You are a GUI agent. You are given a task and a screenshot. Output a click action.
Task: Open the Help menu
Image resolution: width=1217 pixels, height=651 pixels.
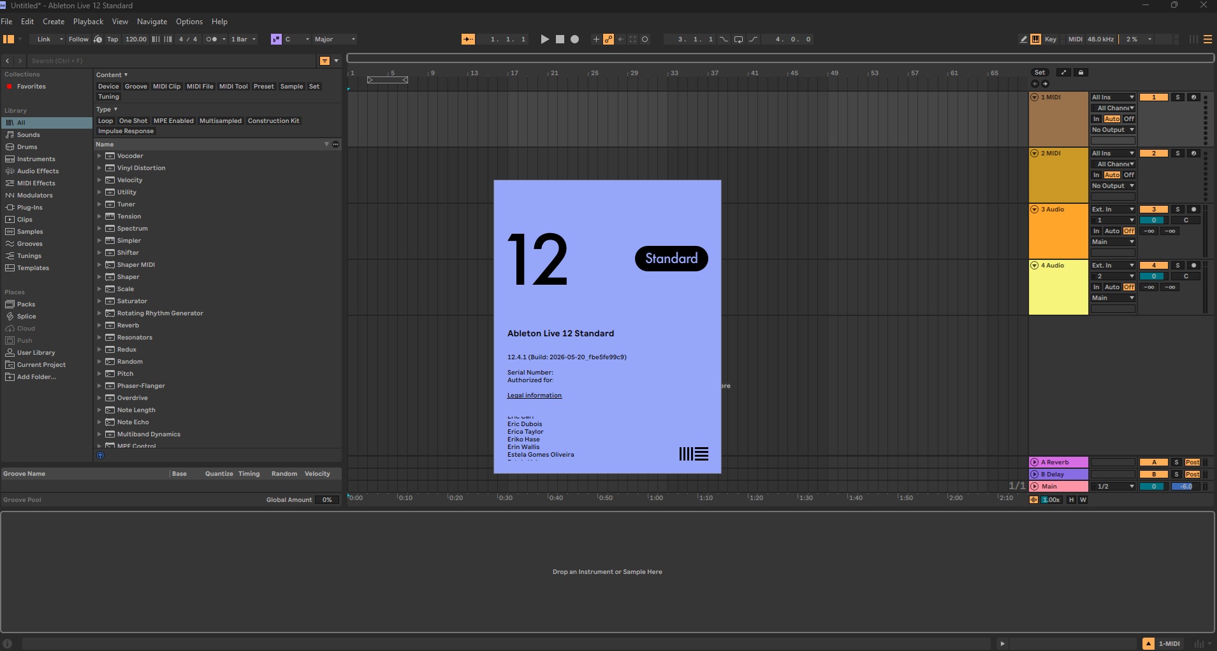pyautogui.click(x=219, y=22)
